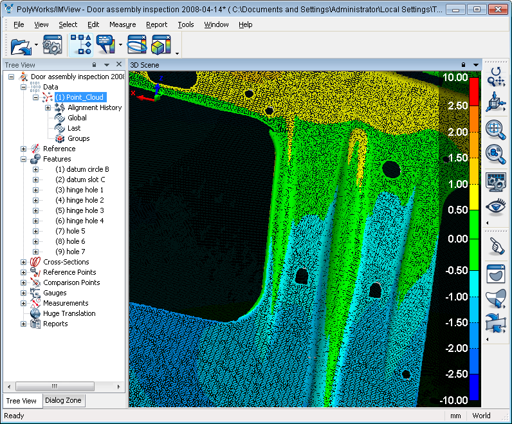Click the red band of the color scale
The width and height of the screenshot is (512, 424).
474,91
